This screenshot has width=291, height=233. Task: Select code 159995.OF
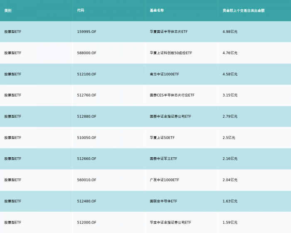click(x=86, y=32)
